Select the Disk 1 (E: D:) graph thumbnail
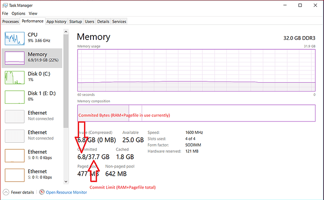The width and height of the screenshot is (324, 200). (15, 97)
